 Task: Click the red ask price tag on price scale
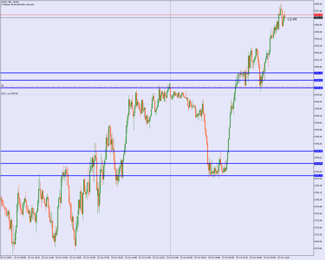coord(318,15)
